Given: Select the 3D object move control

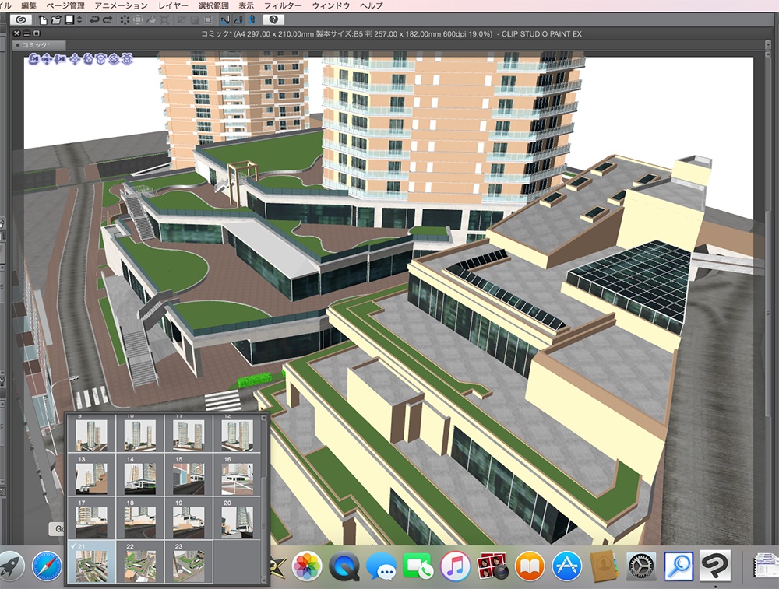Looking at the screenshot, I should coord(75,60).
